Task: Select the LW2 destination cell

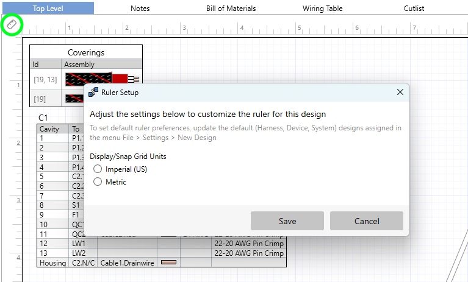Action: click(x=83, y=253)
